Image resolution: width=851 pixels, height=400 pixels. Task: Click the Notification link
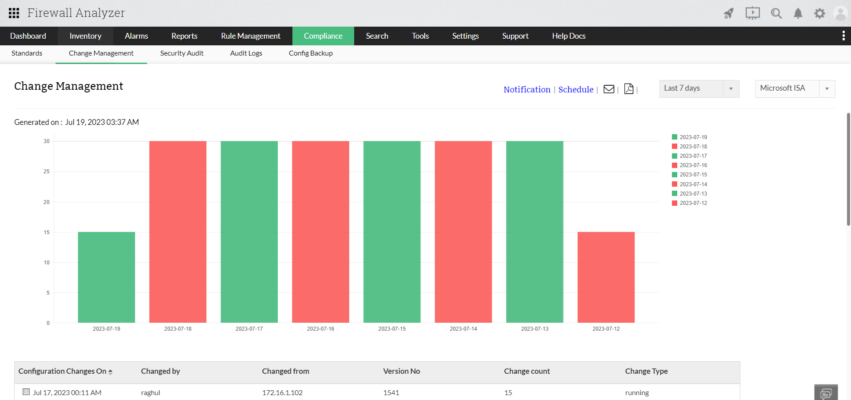(x=527, y=89)
